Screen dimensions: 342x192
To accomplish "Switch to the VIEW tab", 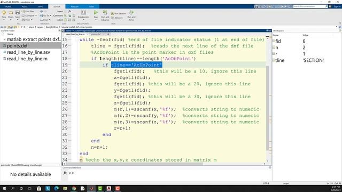I will point(91,7).
